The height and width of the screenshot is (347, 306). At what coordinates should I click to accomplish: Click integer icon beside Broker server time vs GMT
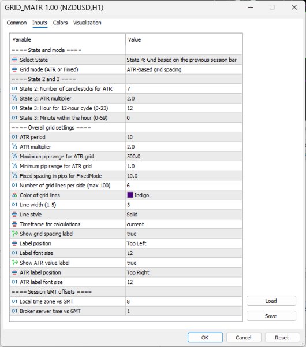(14, 311)
